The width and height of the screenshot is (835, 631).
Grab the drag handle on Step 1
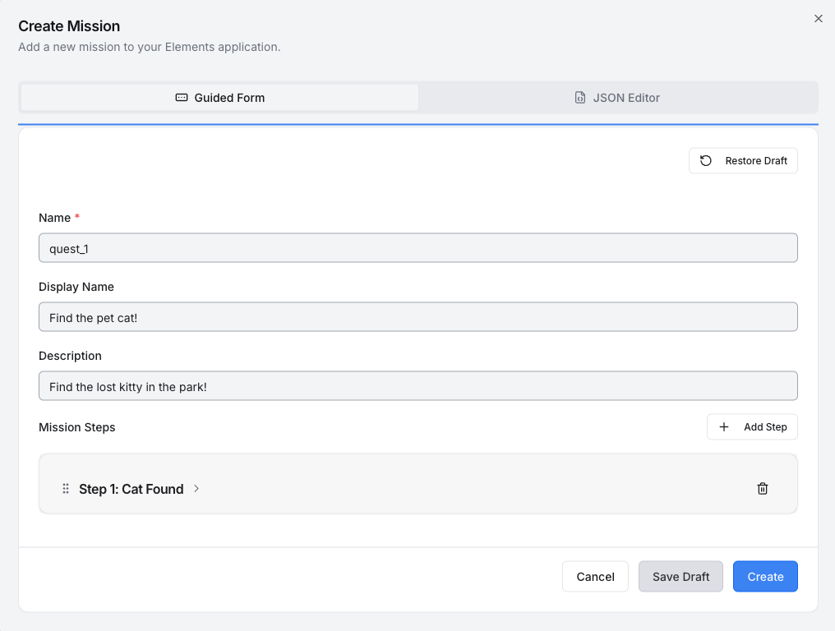click(x=66, y=489)
